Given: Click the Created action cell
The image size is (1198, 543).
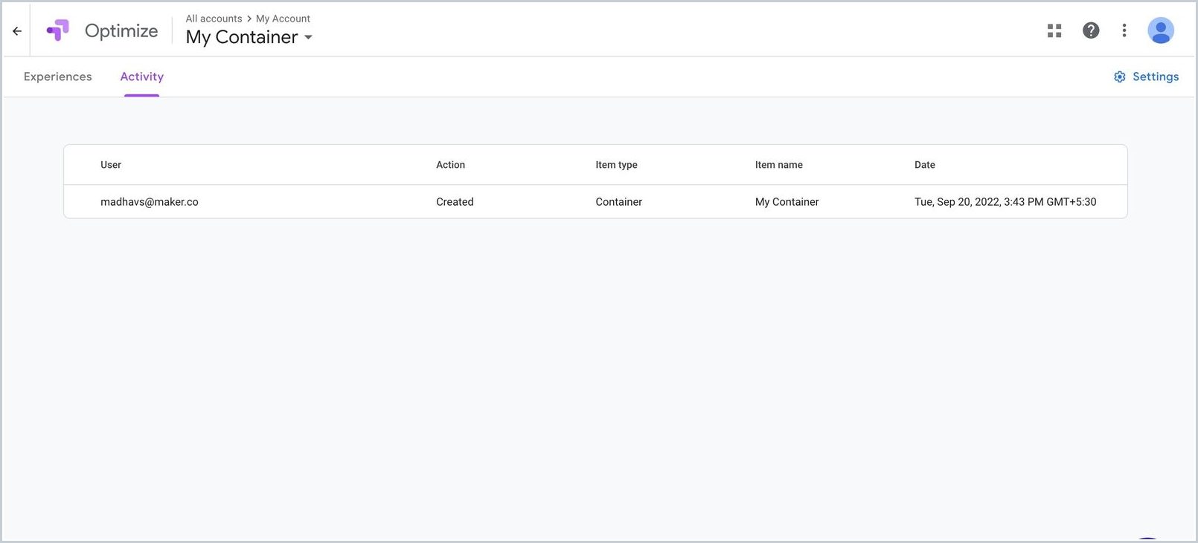Looking at the screenshot, I should [455, 202].
